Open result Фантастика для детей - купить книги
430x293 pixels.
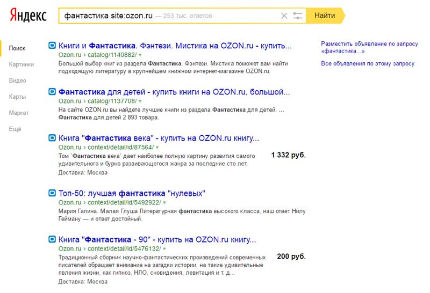(x=174, y=92)
